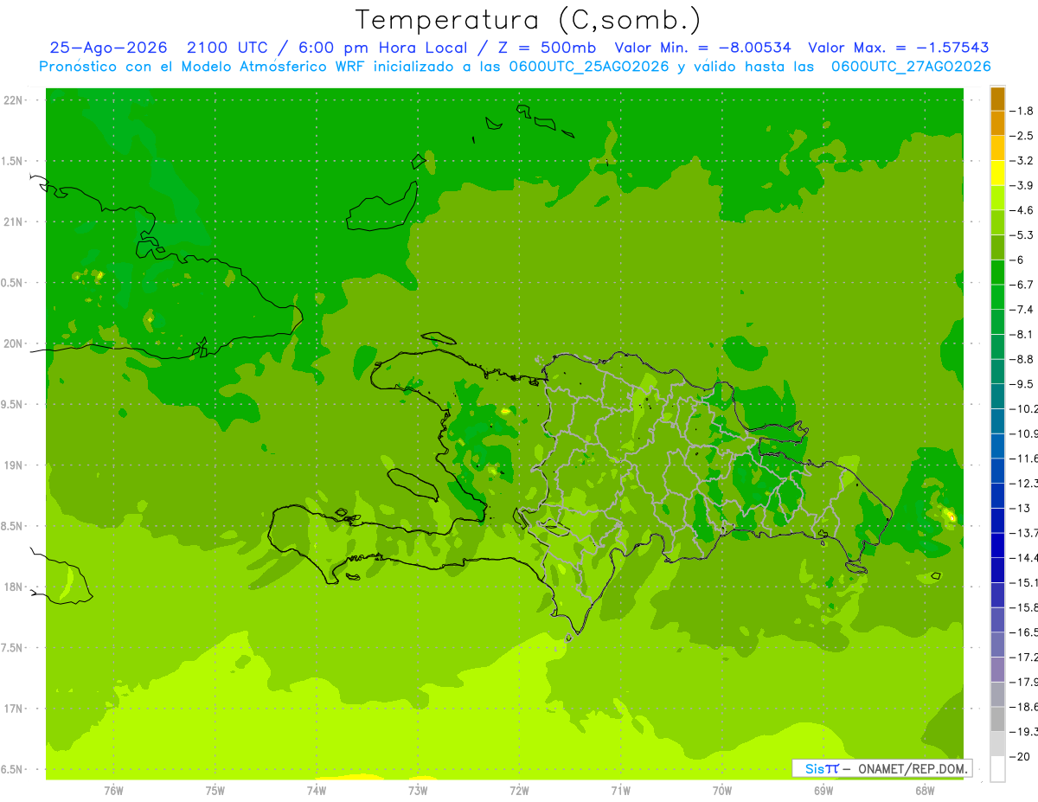
Task: Select the valid-until stamp "0600UTC_27AGO2026"
Action: click(910, 67)
